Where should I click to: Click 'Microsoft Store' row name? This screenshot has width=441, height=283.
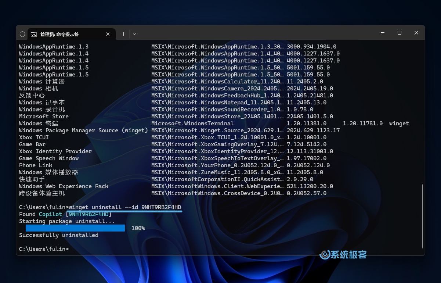coord(44,117)
